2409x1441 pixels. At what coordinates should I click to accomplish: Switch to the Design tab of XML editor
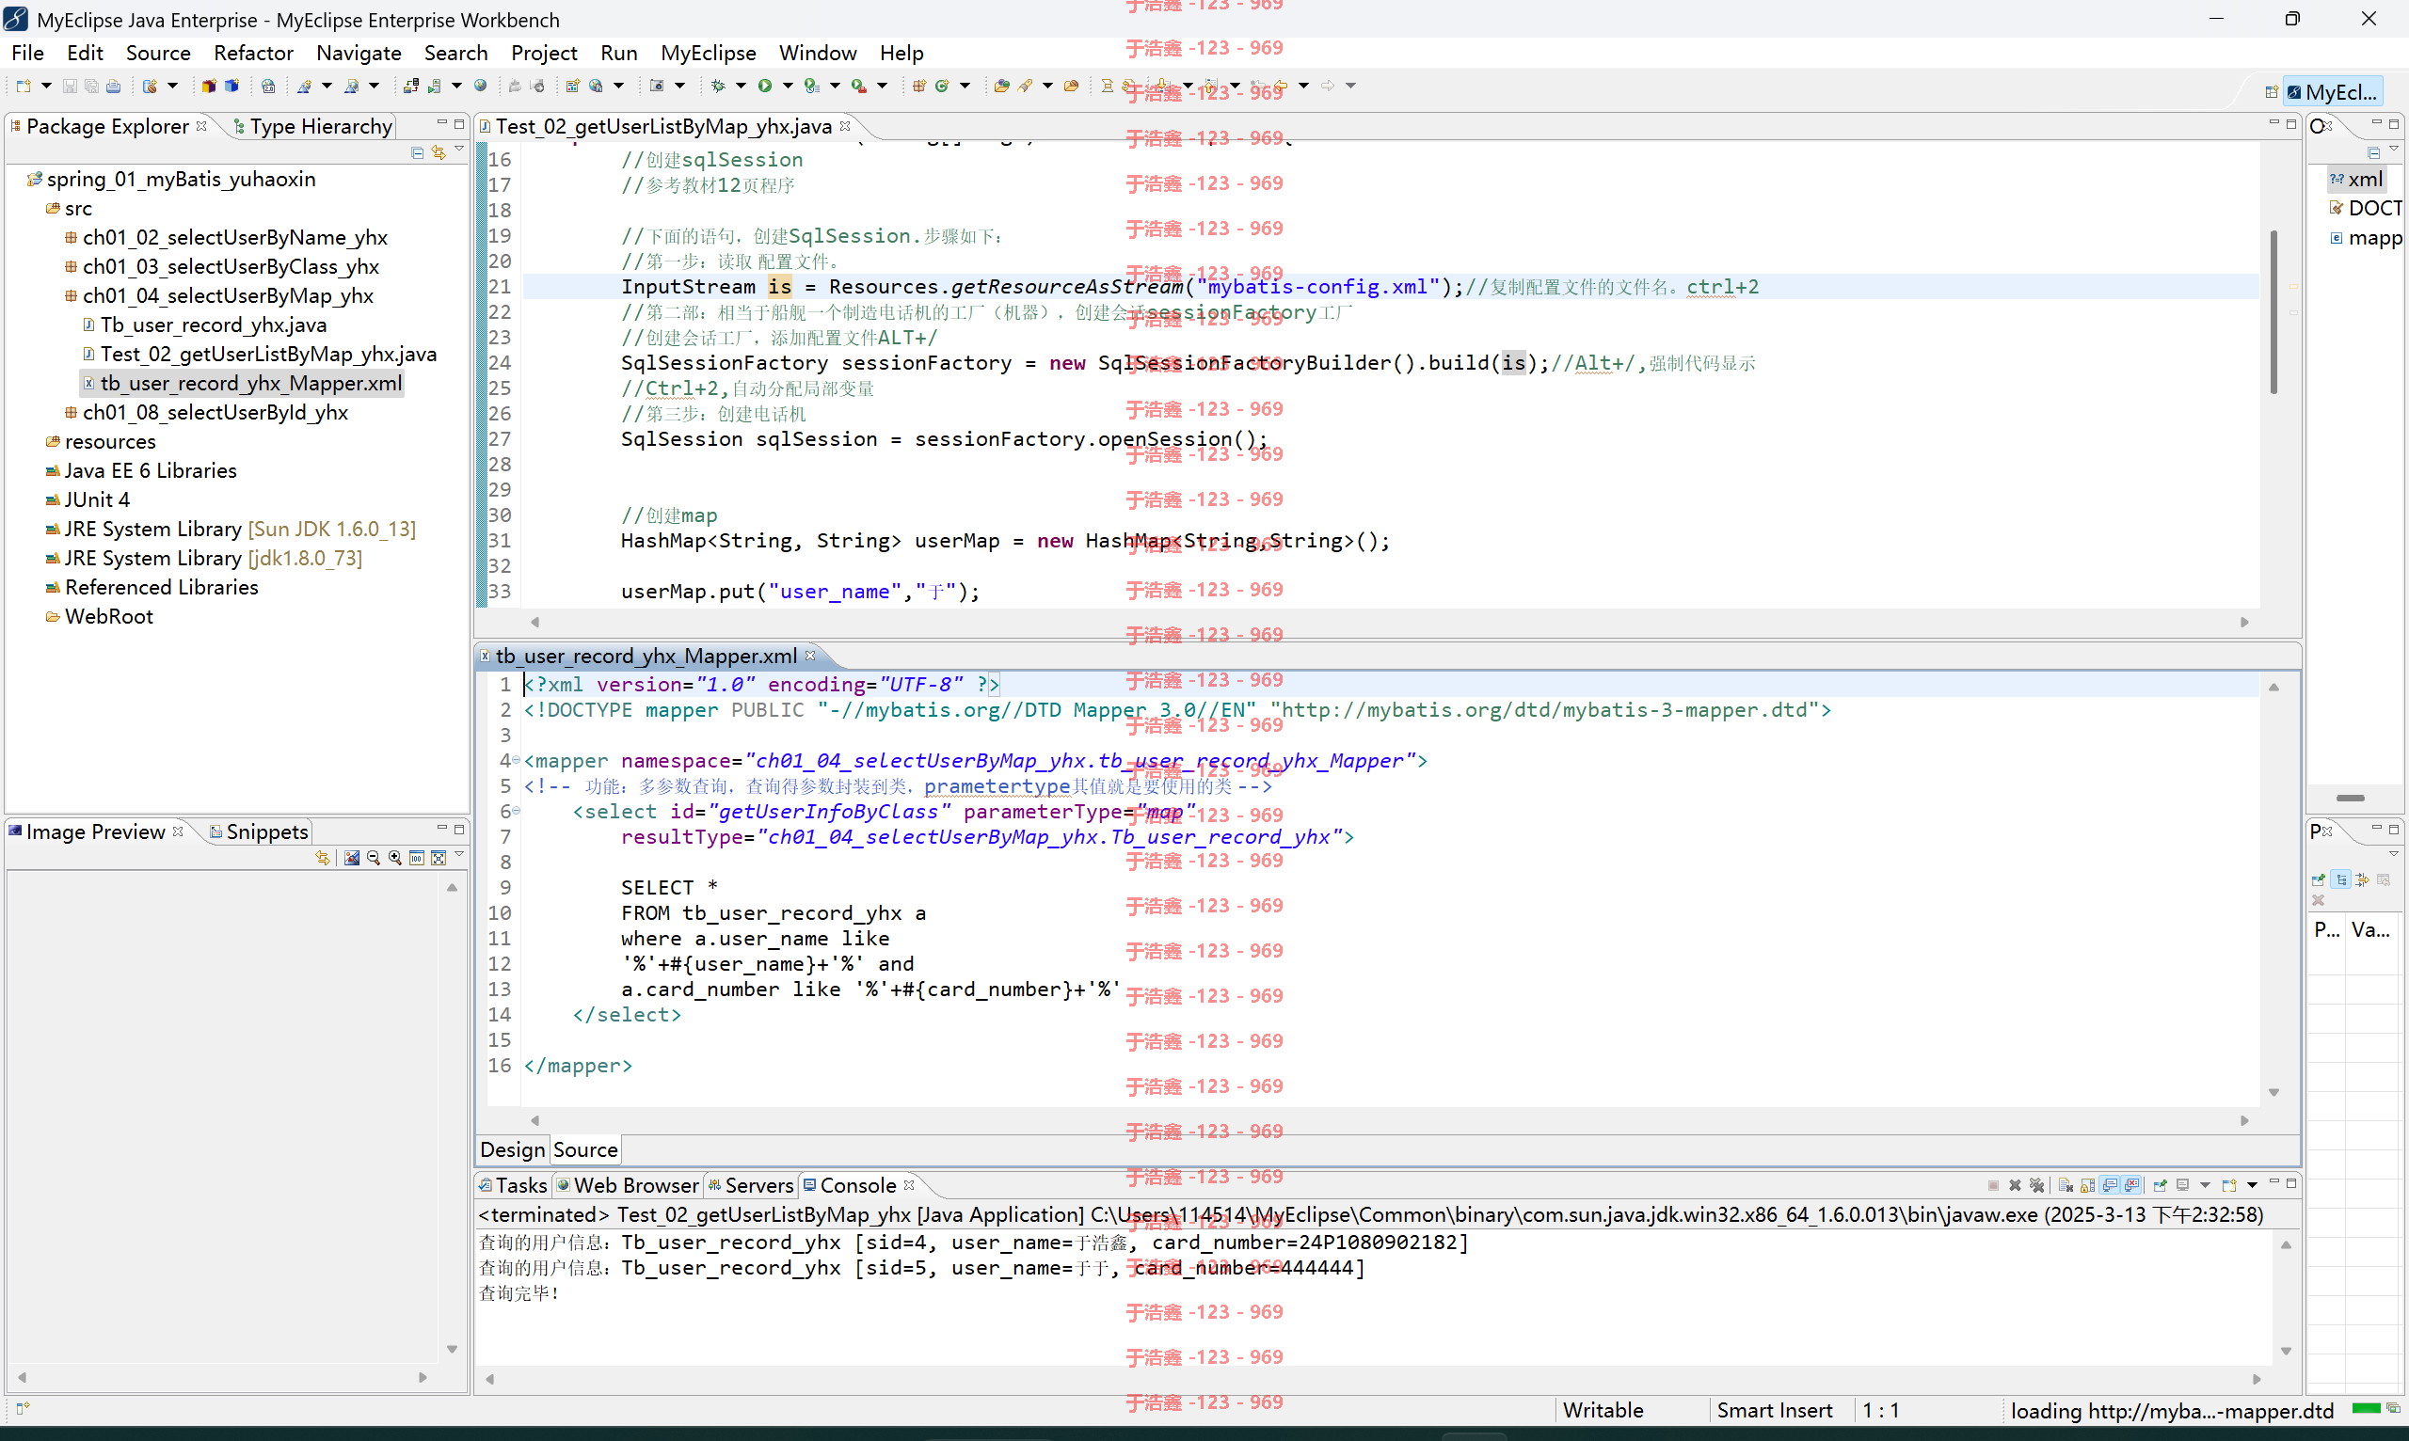512,1149
